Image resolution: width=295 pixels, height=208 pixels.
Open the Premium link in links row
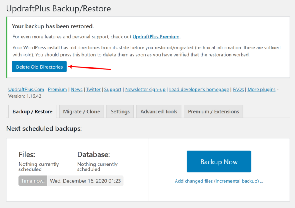[x=57, y=89]
